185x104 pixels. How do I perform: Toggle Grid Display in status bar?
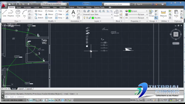[34, 100]
